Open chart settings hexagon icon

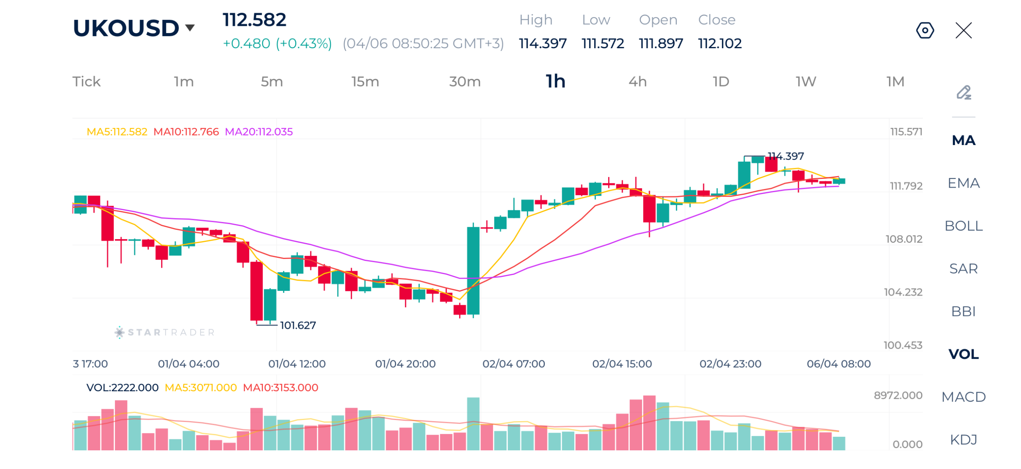coord(924,30)
